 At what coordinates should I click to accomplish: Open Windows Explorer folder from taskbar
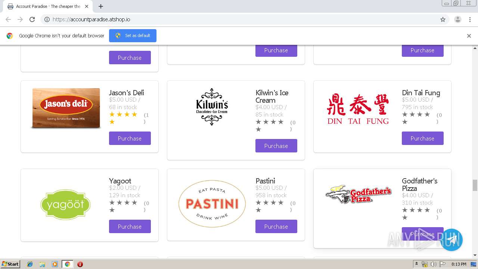tap(42, 264)
